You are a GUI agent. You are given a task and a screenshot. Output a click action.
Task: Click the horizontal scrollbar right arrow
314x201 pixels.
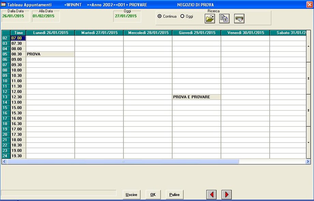(308, 162)
